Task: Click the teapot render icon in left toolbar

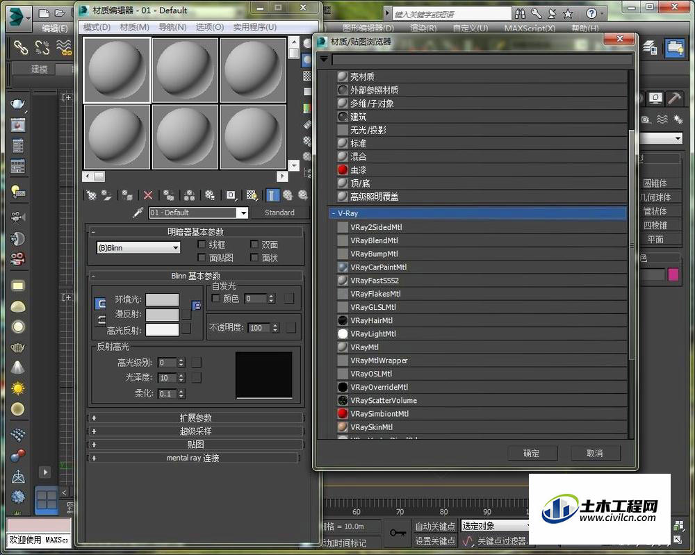Action: (17, 104)
